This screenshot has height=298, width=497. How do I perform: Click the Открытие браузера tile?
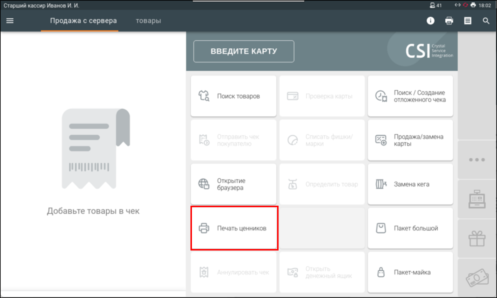[234, 184]
